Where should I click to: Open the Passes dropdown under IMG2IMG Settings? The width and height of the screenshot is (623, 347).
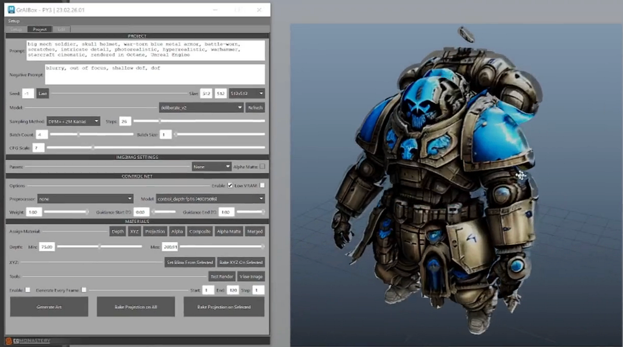211,166
